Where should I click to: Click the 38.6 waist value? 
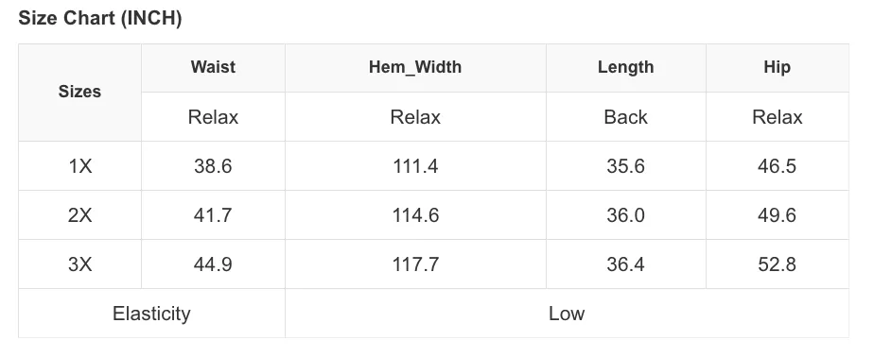pos(213,166)
